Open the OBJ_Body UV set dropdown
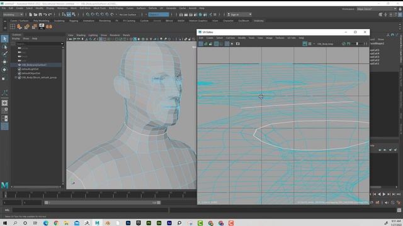 click(x=325, y=44)
